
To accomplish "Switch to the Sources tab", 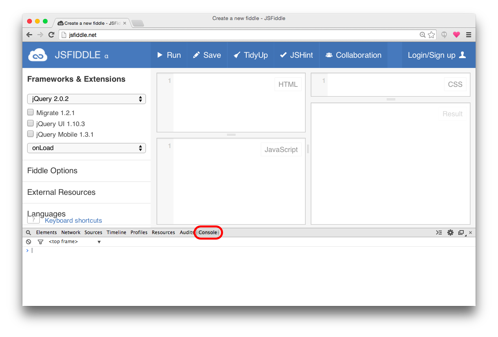I will tap(93, 233).
